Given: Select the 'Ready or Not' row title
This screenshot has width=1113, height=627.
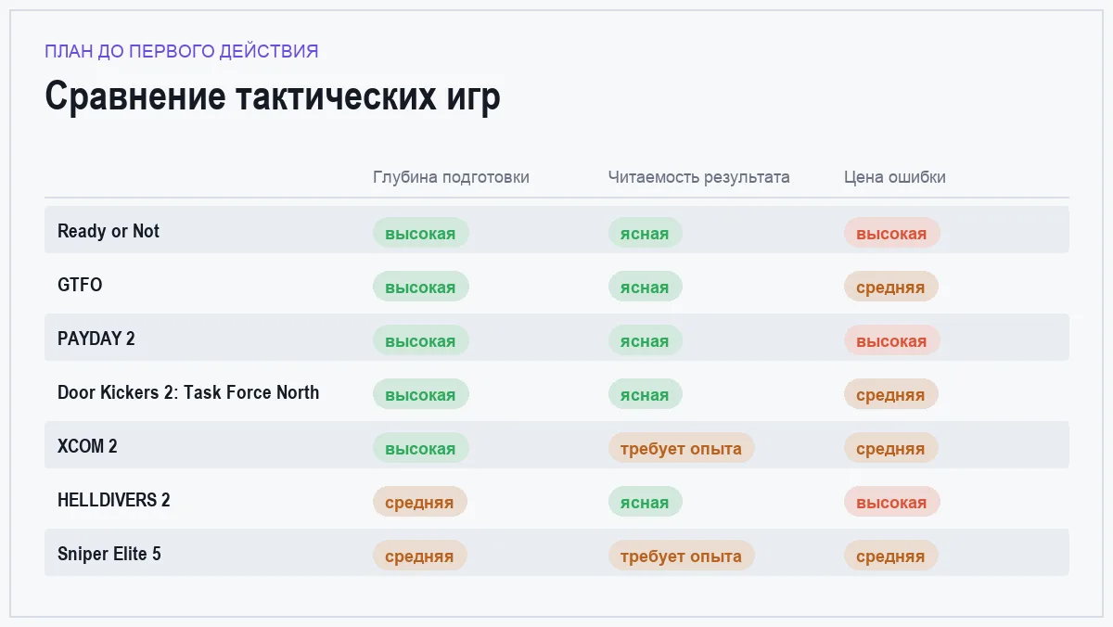Looking at the screenshot, I should [x=109, y=231].
